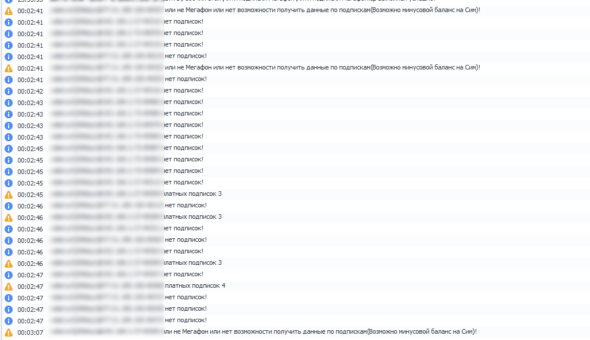
Task: Click the 00:02:42 timestamp
Action: coord(30,91)
